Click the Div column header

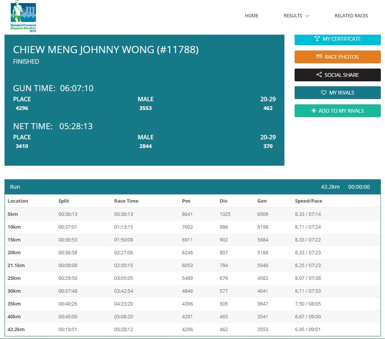tap(223, 201)
